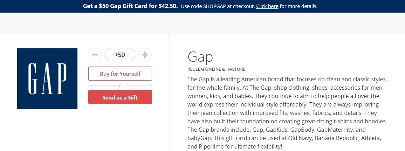
Task: Click the word Piperlime in description
Action: pyautogui.click(x=209, y=146)
